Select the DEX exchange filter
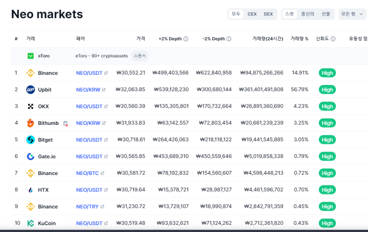This screenshot has width=368, height=232. 268,14
